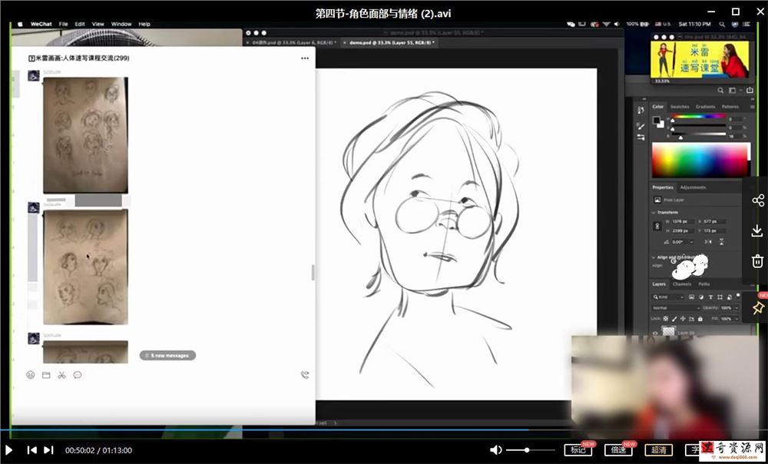Click the color spectrum picker

point(700,161)
